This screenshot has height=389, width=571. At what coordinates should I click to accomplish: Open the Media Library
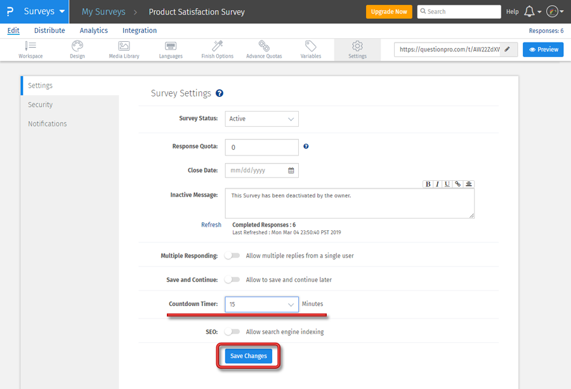tap(123, 49)
